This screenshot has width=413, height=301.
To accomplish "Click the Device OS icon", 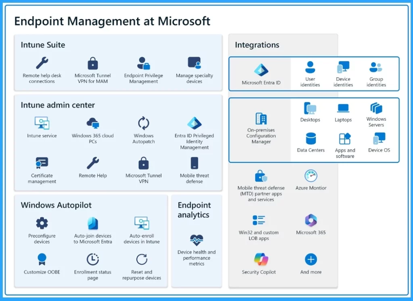I will [379, 138].
